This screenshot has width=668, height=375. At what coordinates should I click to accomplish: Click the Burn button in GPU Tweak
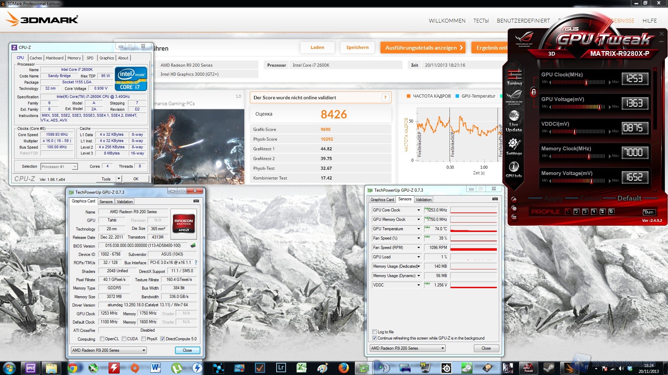(649, 212)
